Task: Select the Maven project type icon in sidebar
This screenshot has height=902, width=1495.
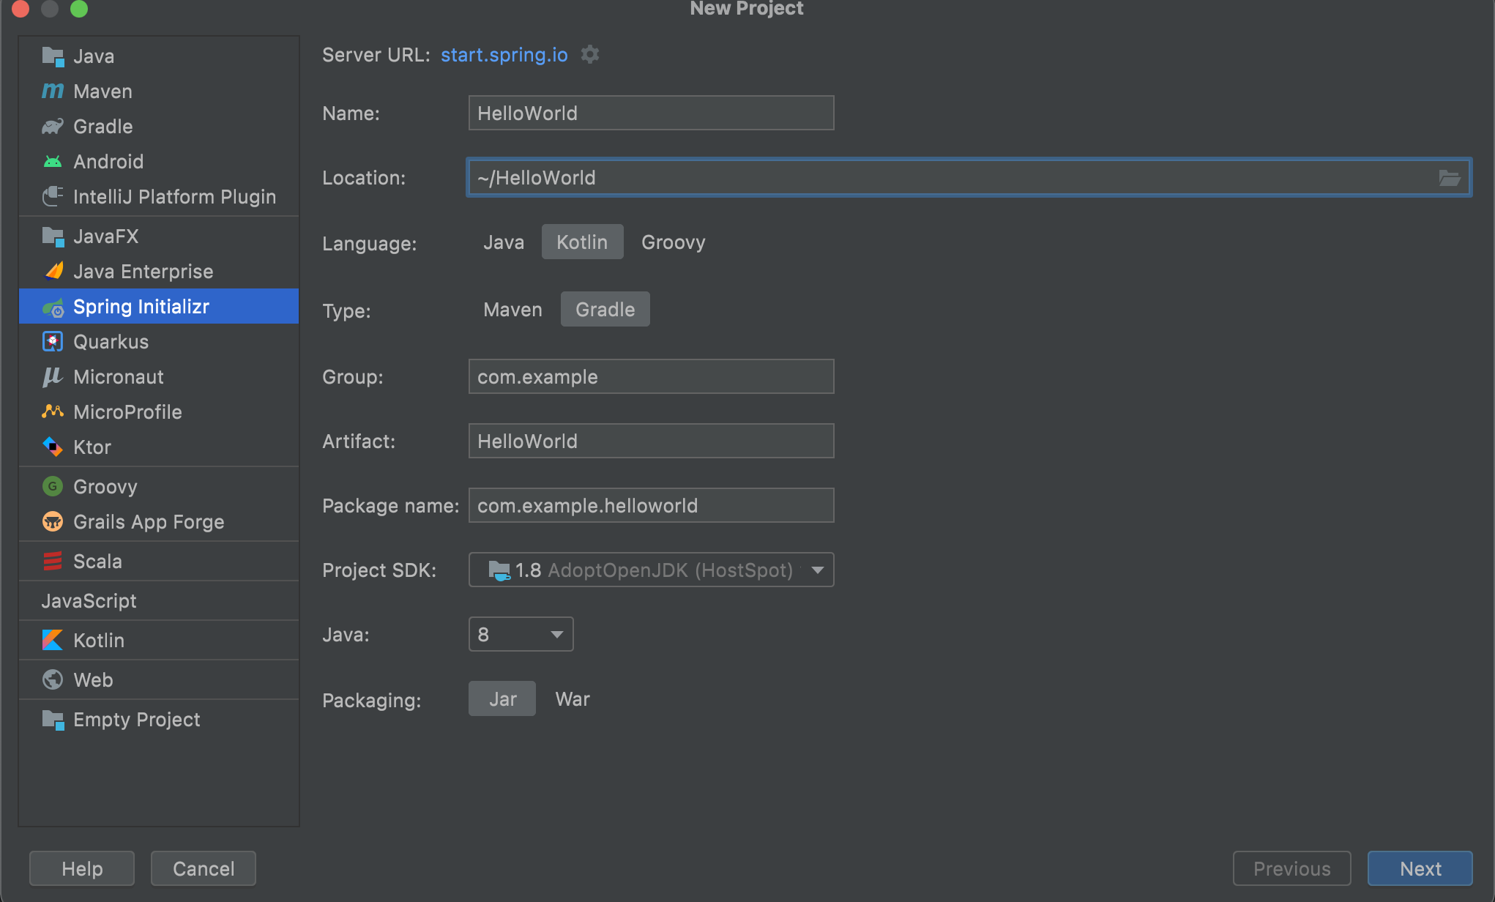Action: (x=53, y=92)
